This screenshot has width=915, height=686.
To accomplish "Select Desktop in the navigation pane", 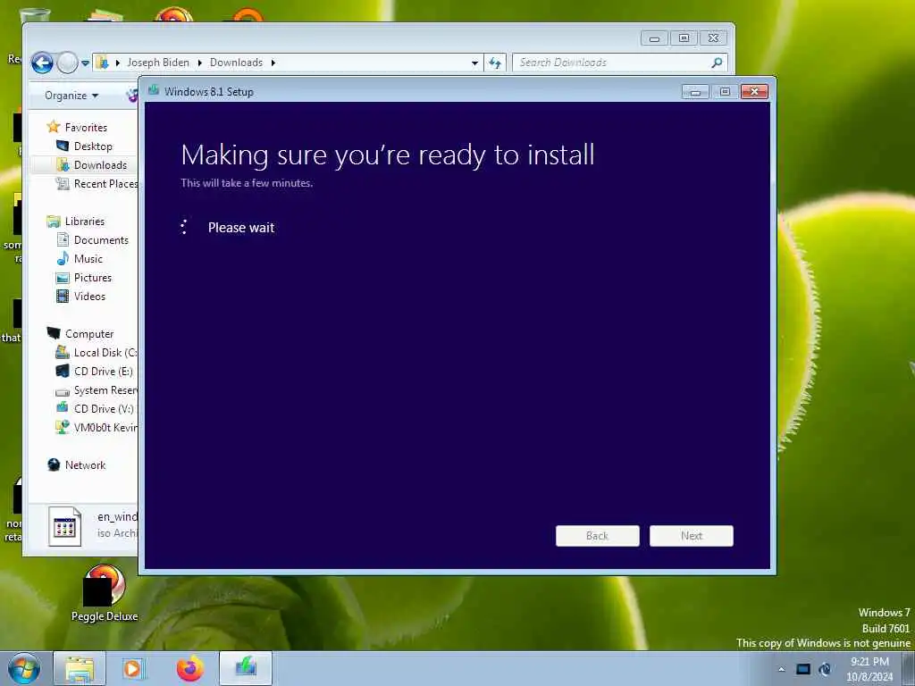I will 93,146.
